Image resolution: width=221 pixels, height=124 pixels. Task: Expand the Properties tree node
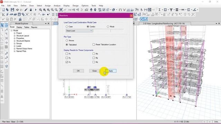coord(15,38)
